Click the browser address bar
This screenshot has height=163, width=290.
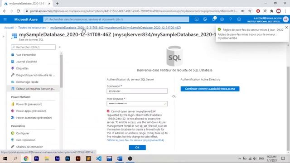pos(133,11)
